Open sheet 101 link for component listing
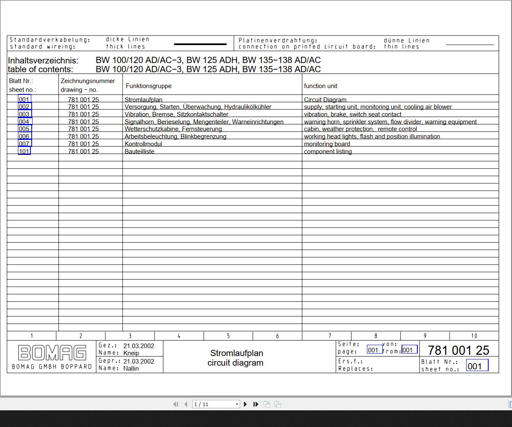 24,151
